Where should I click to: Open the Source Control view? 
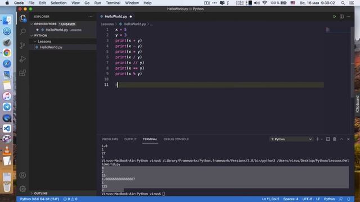coord(22,45)
